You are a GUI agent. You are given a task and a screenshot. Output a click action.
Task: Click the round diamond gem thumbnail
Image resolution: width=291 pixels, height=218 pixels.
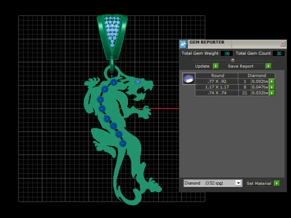point(189,79)
